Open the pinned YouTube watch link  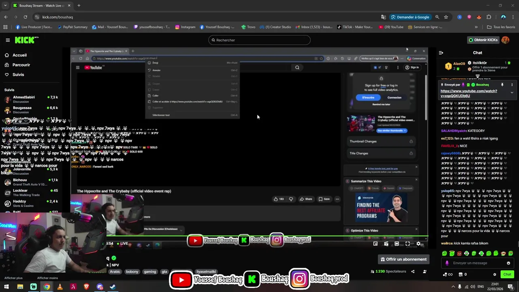(x=469, y=93)
